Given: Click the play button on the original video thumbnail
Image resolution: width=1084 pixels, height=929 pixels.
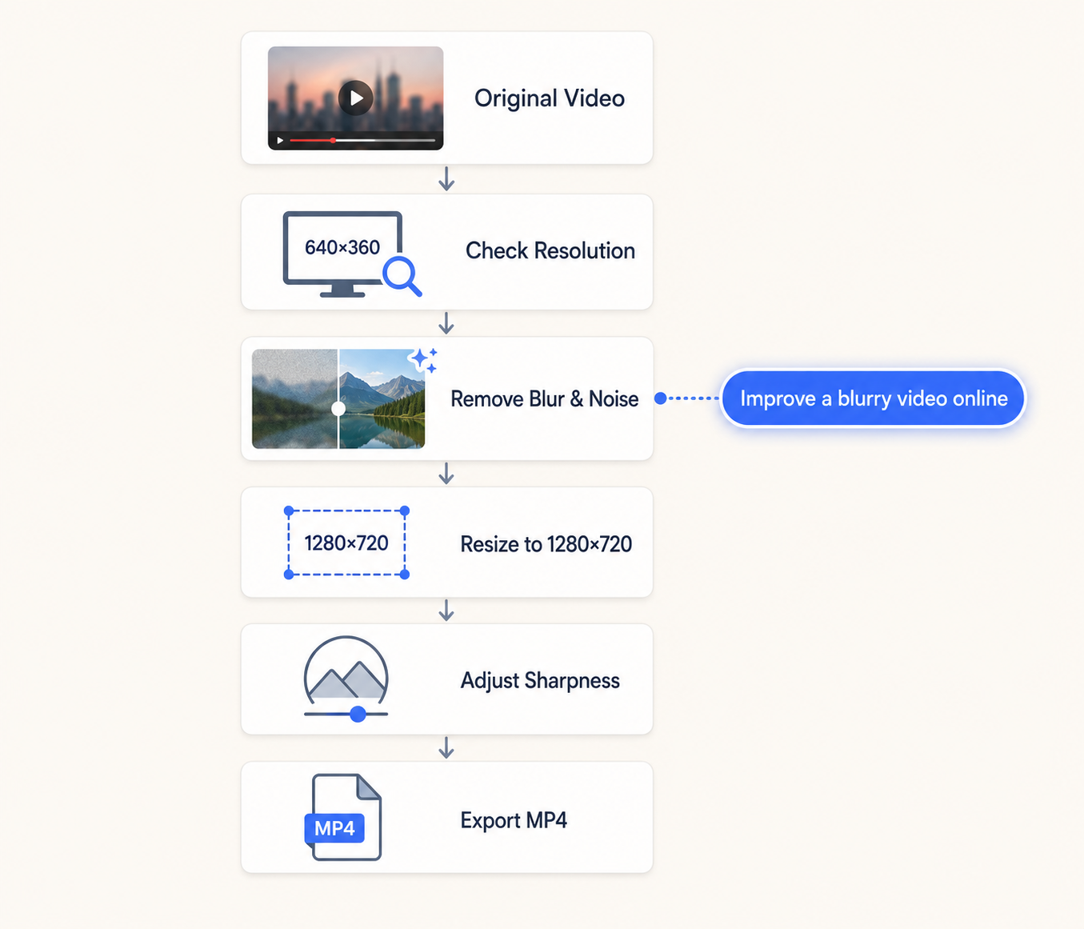Looking at the screenshot, I should click(356, 98).
